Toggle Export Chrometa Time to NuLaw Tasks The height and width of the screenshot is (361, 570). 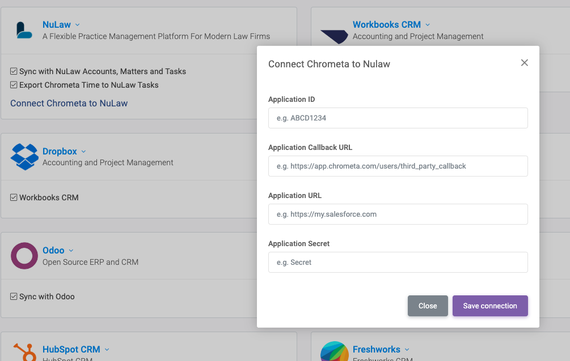tap(14, 85)
